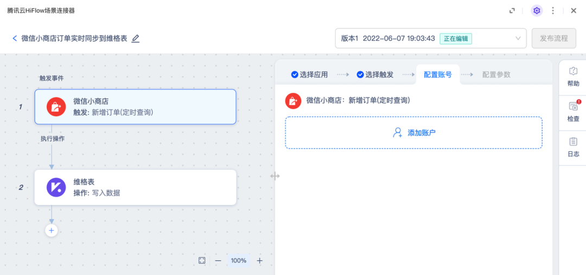
Task: Click the fit-to-screen icon in zoom controls
Action: tap(202, 260)
